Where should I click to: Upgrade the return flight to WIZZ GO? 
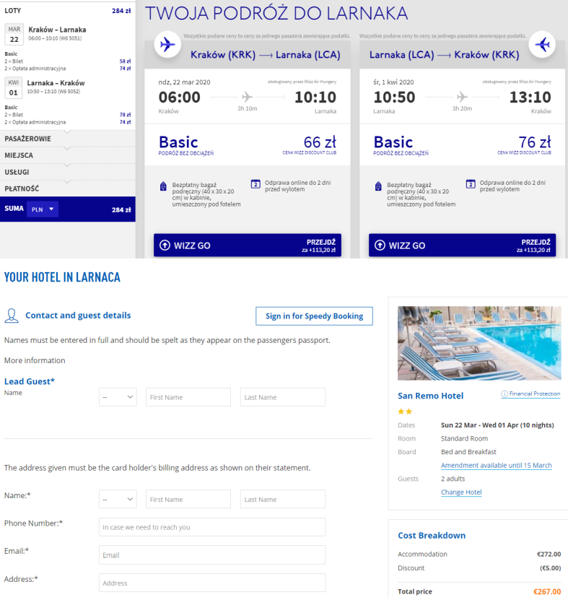click(462, 245)
